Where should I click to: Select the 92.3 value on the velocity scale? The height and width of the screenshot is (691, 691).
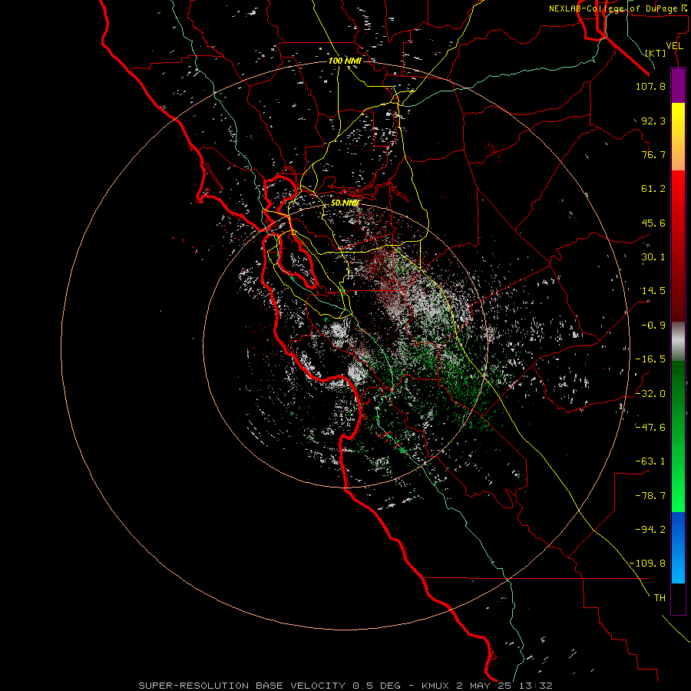(x=653, y=121)
